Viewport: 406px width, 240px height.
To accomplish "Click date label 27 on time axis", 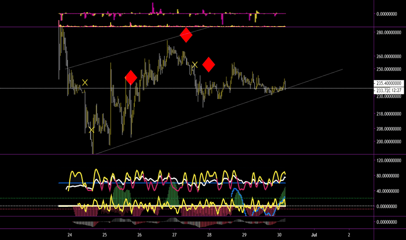I will click(175, 235).
